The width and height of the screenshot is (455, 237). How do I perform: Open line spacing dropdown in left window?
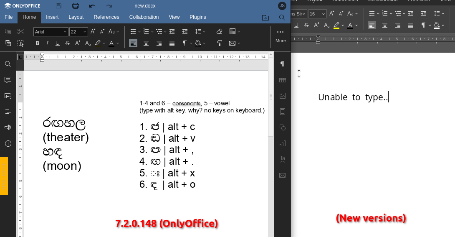(204, 32)
